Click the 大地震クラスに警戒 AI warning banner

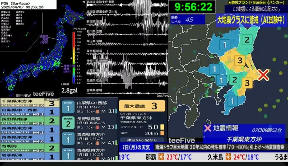coord(251,21)
